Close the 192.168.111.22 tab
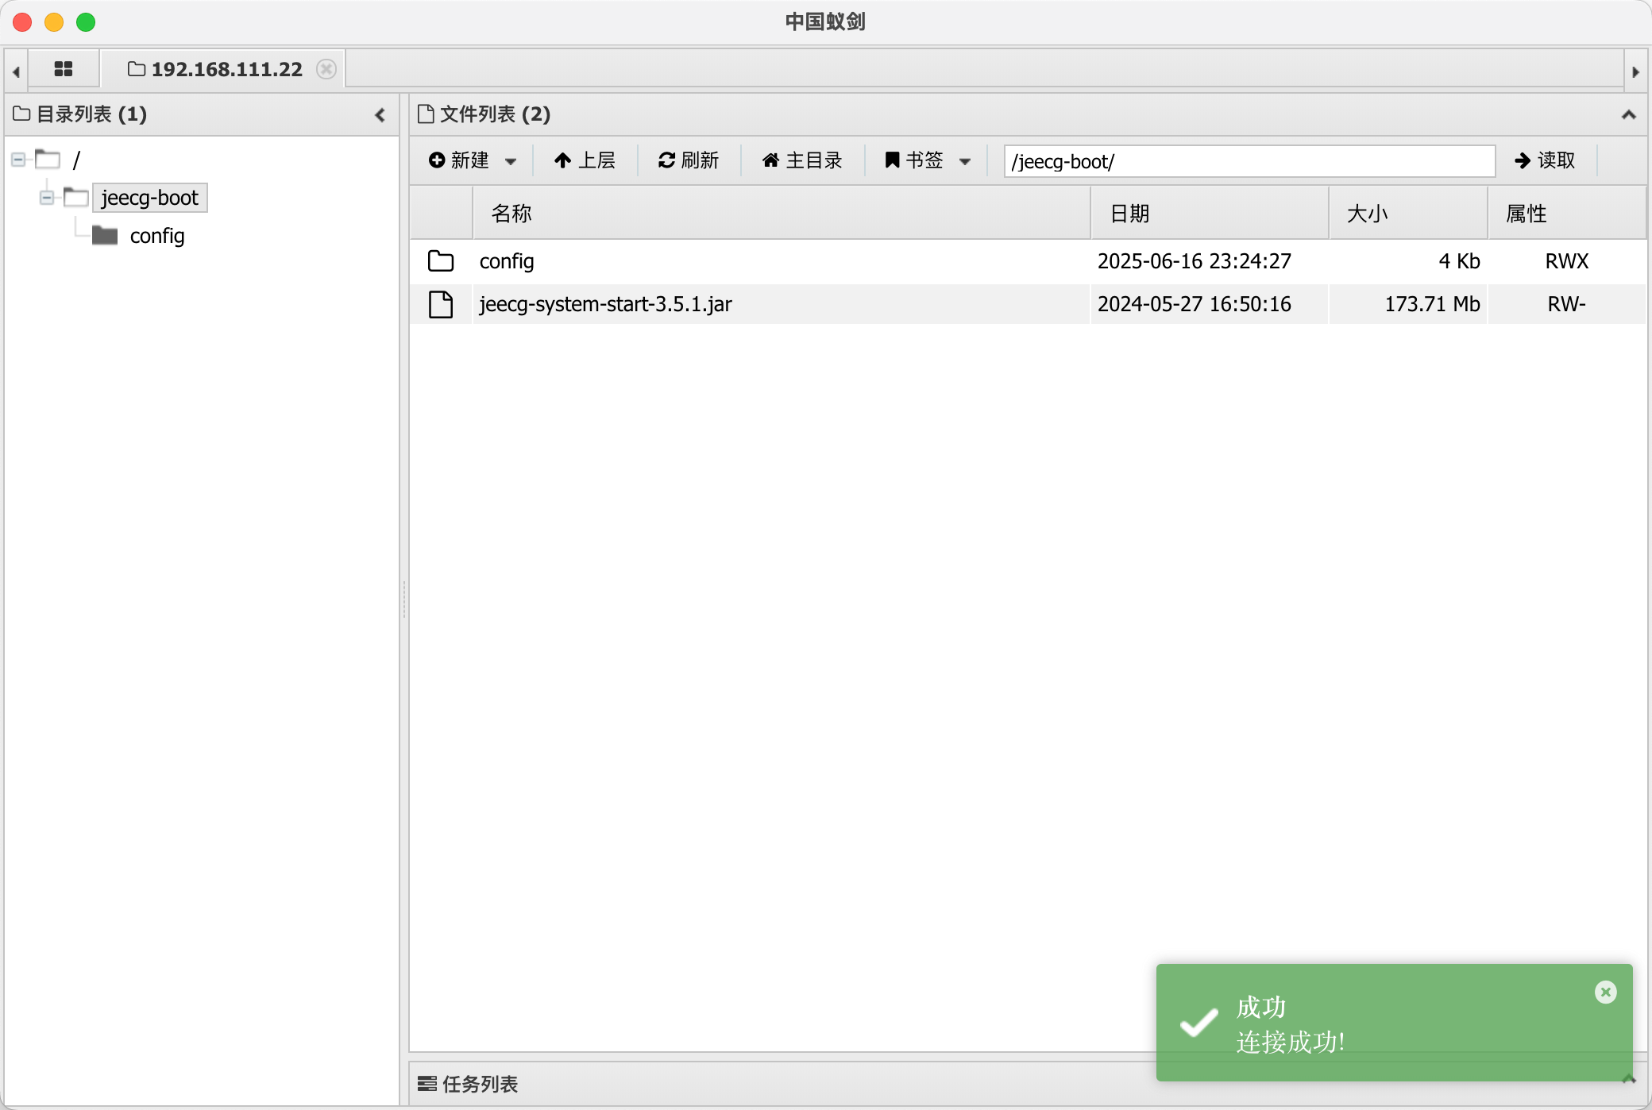This screenshot has width=1652, height=1110. pos(326,69)
